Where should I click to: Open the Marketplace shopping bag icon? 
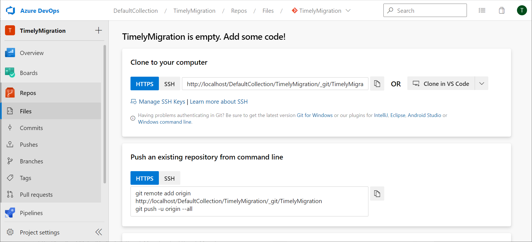pyautogui.click(x=502, y=10)
